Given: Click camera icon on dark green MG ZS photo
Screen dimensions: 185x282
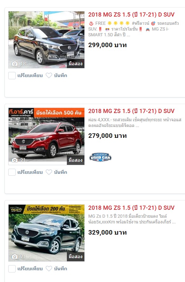Looking at the screenshot, I should [x=15, y=257].
